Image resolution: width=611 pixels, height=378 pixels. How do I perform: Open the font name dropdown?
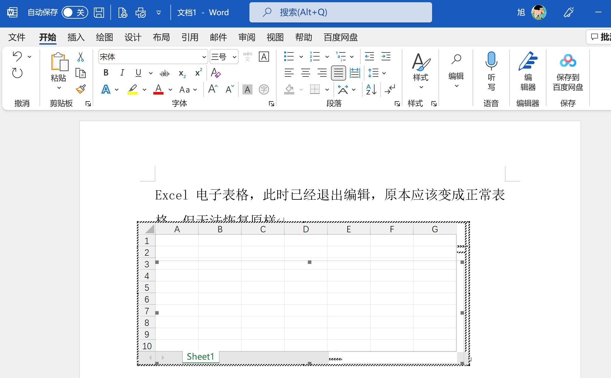coord(204,57)
